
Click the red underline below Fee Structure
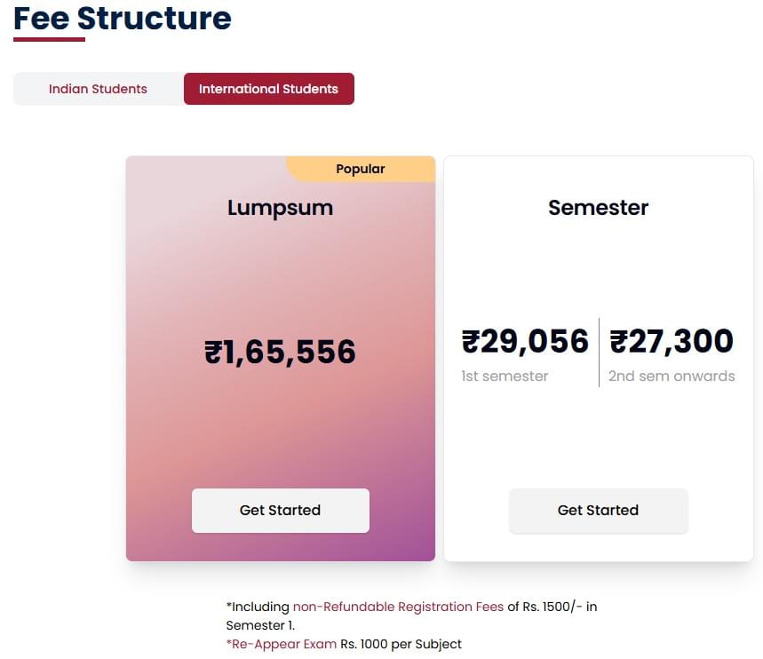tap(49, 39)
